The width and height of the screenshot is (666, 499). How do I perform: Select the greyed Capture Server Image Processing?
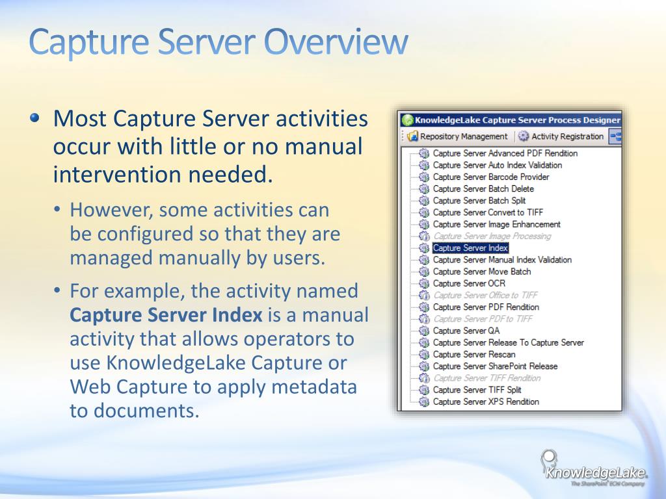[x=492, y=237]
